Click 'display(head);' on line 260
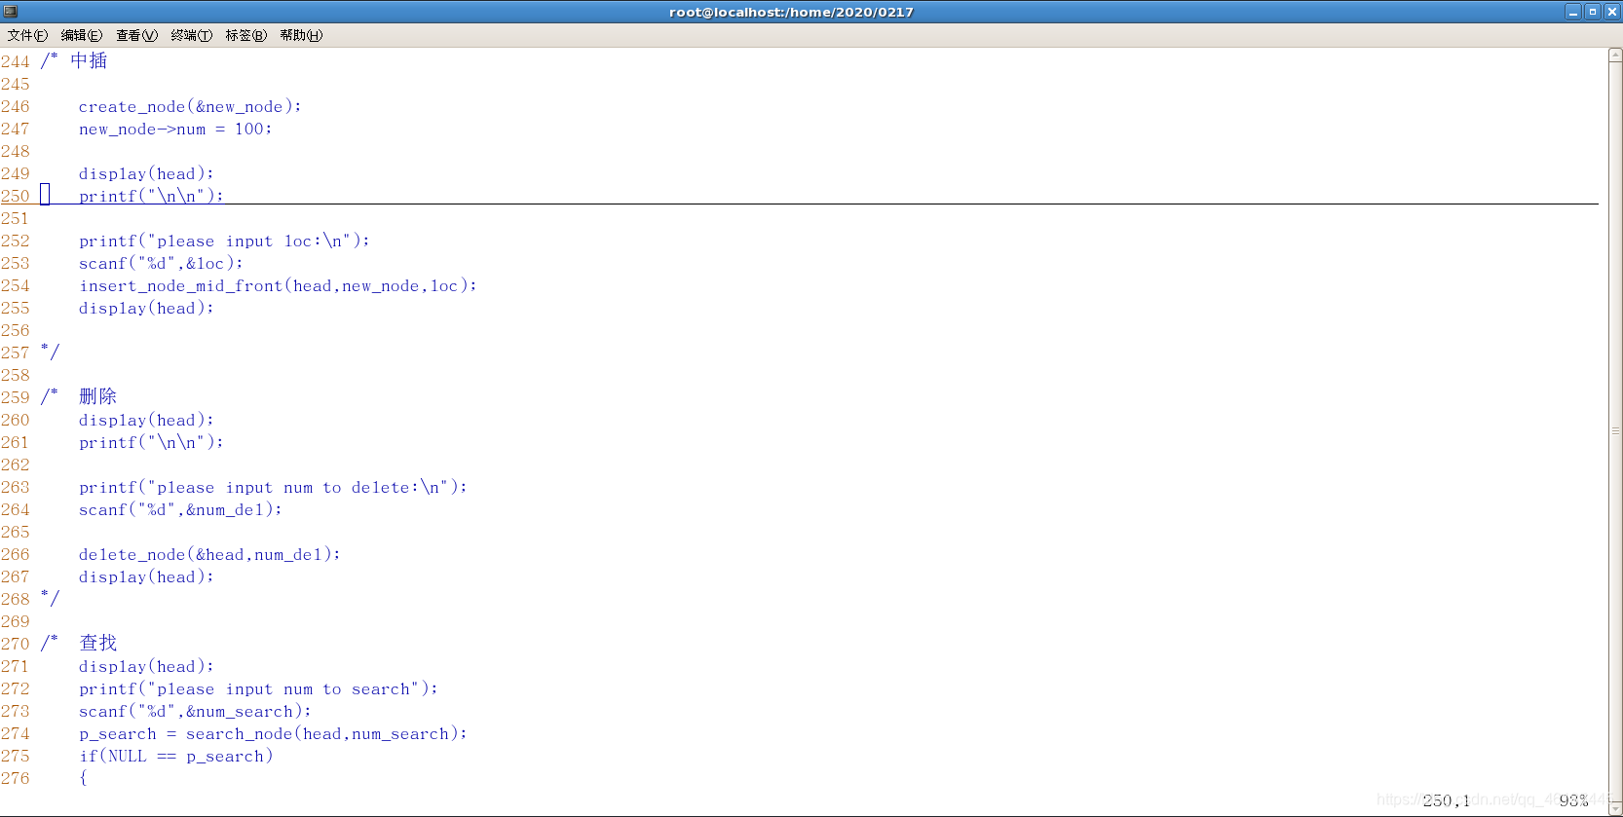This screenshot has height=817, width=1623. [x=146, y=420]
